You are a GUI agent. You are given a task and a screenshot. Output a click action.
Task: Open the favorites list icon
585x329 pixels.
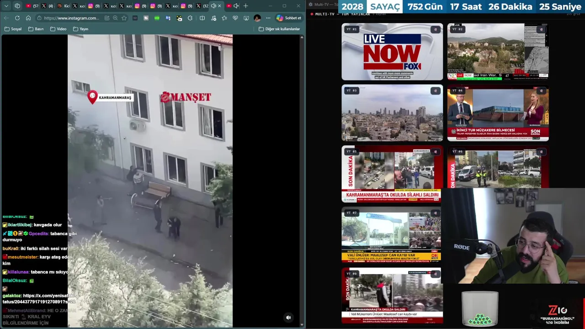click(x=224, y=18)
